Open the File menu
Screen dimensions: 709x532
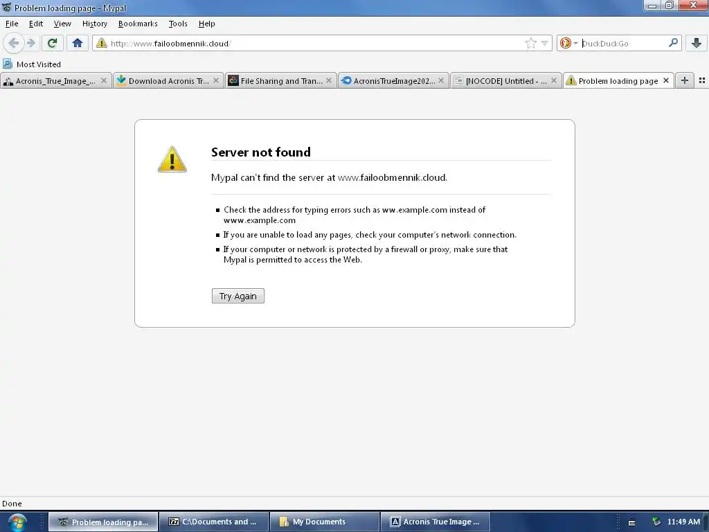[12, 24]
